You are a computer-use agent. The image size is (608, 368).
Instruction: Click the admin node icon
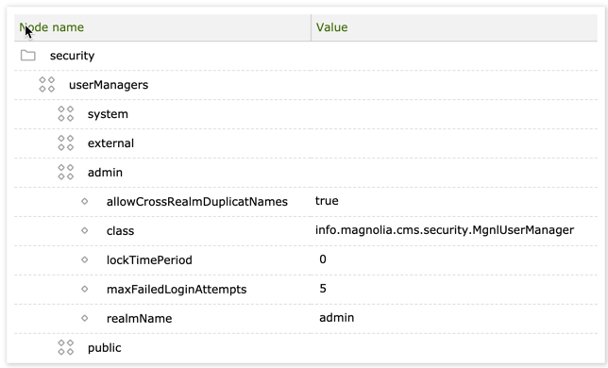(66, 172)
